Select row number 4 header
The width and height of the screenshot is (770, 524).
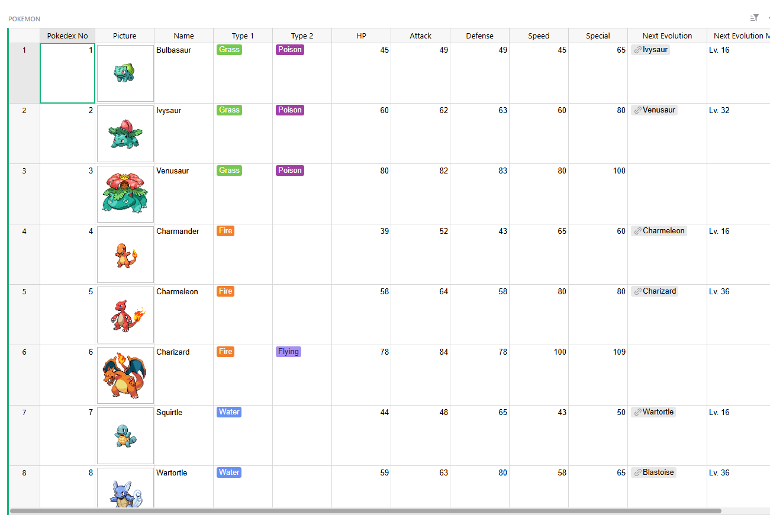[x=24, y=255]
